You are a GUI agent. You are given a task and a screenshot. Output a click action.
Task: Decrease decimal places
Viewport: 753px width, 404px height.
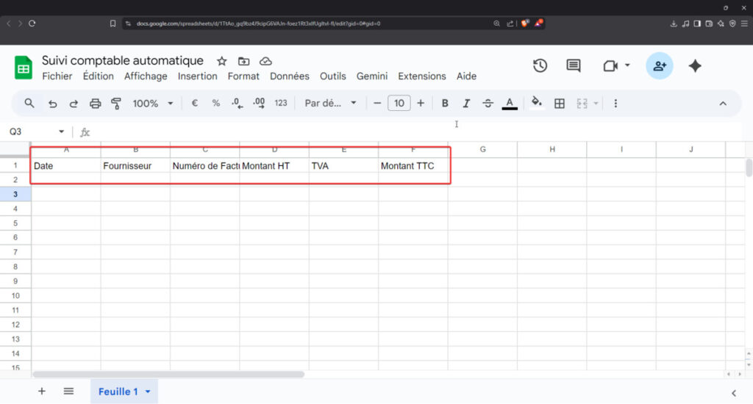coord(238,103)
